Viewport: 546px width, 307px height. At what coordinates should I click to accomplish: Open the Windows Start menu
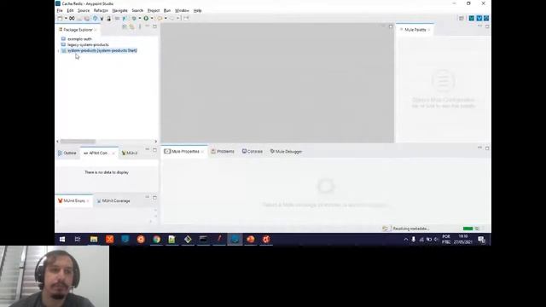(62, 240)
